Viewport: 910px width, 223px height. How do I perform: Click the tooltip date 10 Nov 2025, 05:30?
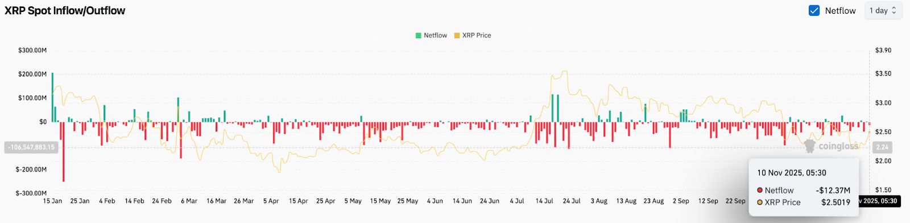[792, 173]
